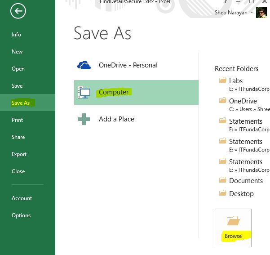The height and width of the screenshot is (255, 270).
Task: Open the Print page
Action: pyautogui.click(x=17, y=120)
